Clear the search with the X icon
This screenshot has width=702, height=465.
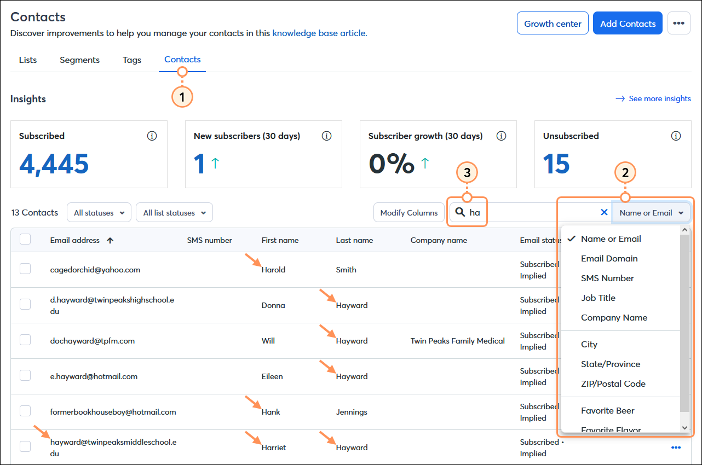(604, 212)
